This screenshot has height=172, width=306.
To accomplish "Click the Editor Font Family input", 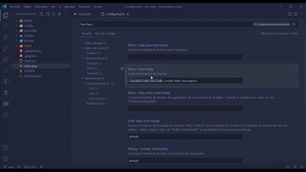I will pos(185,81).
